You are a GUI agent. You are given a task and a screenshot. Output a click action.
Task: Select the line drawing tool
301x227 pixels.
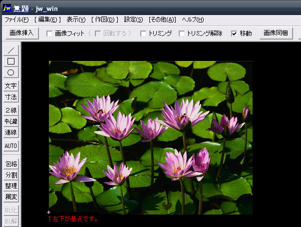[11, 50]
